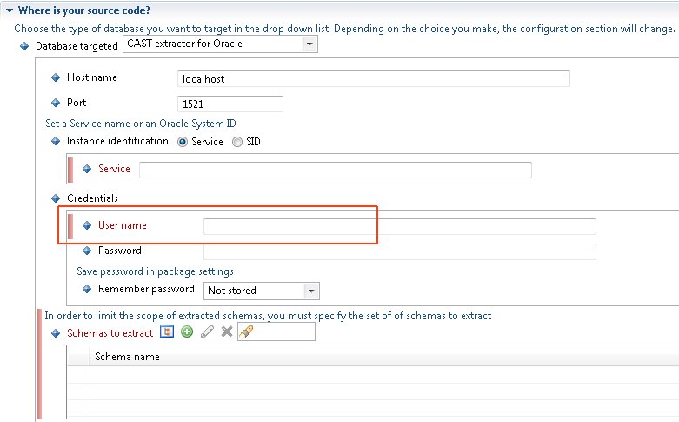Open the Database targeted dropdown
Image resolution: width=679 pixels, height=422 pixels.
click(x=310, y=44)
